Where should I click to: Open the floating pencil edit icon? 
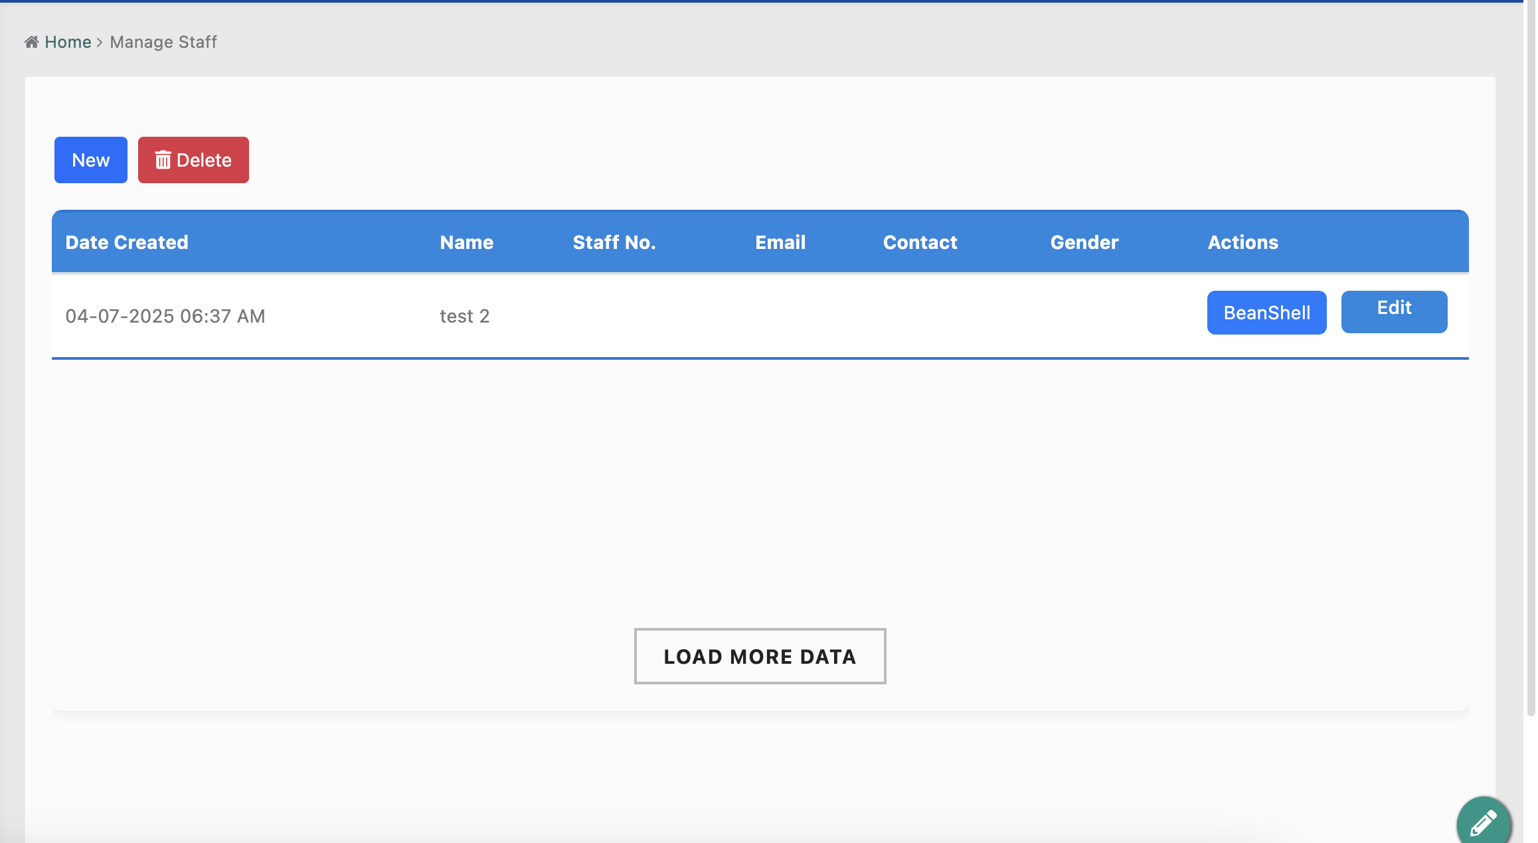1483,823
